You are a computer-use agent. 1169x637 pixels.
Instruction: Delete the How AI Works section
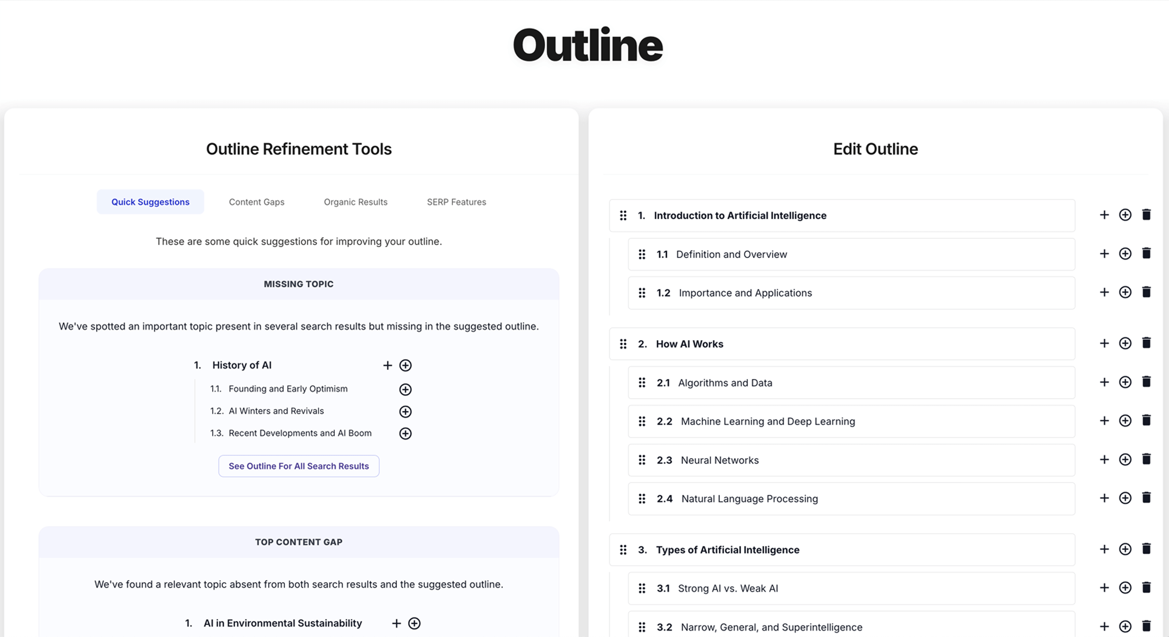coord(1147,343)
